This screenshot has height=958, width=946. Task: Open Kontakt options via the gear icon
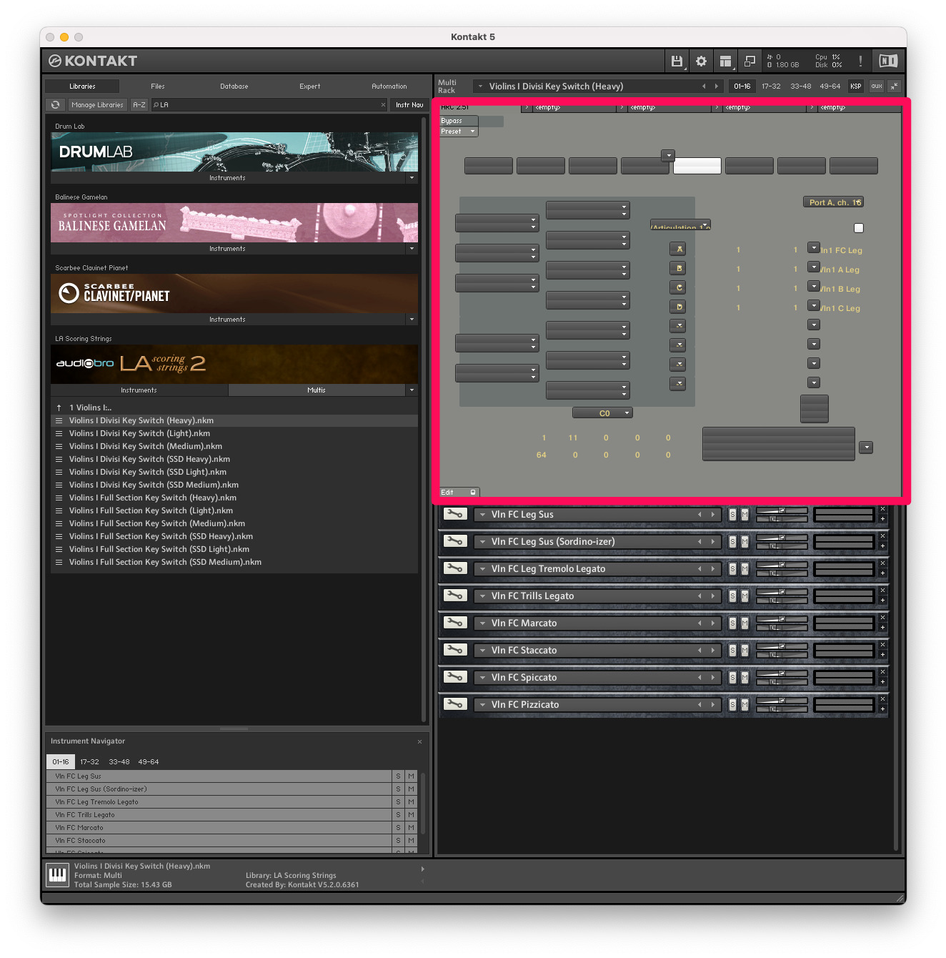(701, 61)
